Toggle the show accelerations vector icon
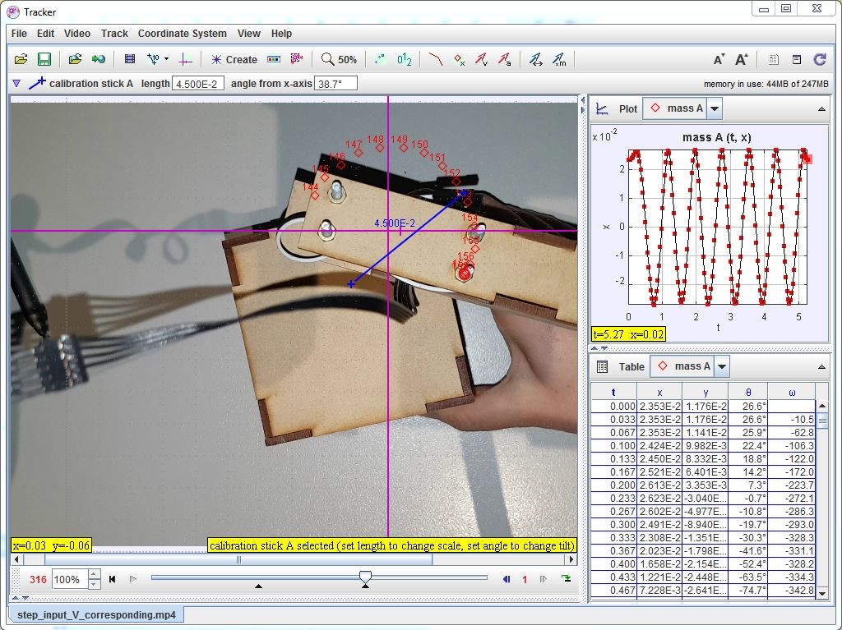This screenshot has width=842, height=630. (505, 60)
